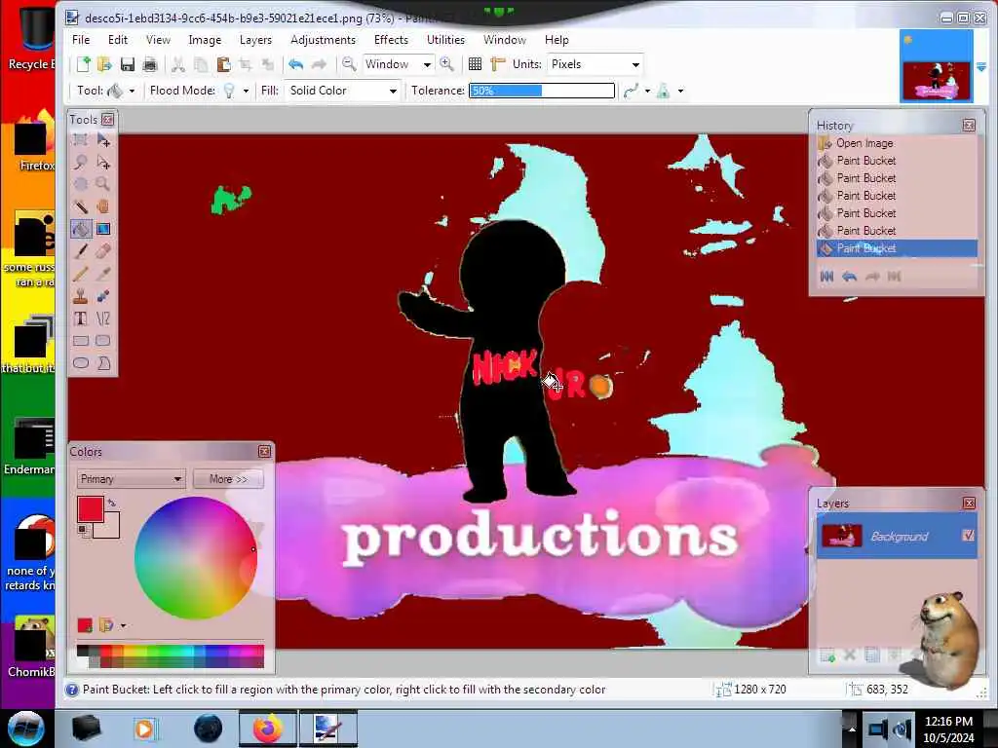Toggle the rulers display
The width and height of the screenshot is (998, 748).
(498, 64)
